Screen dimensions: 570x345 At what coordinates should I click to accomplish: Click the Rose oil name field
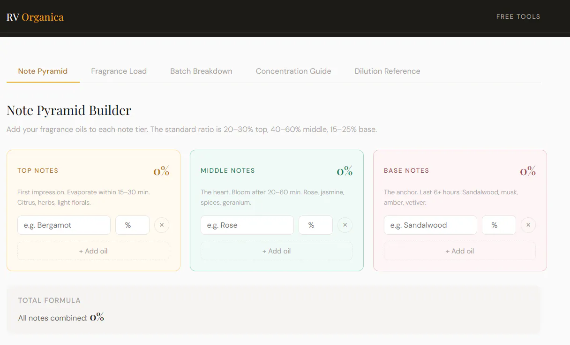point(247,225)
